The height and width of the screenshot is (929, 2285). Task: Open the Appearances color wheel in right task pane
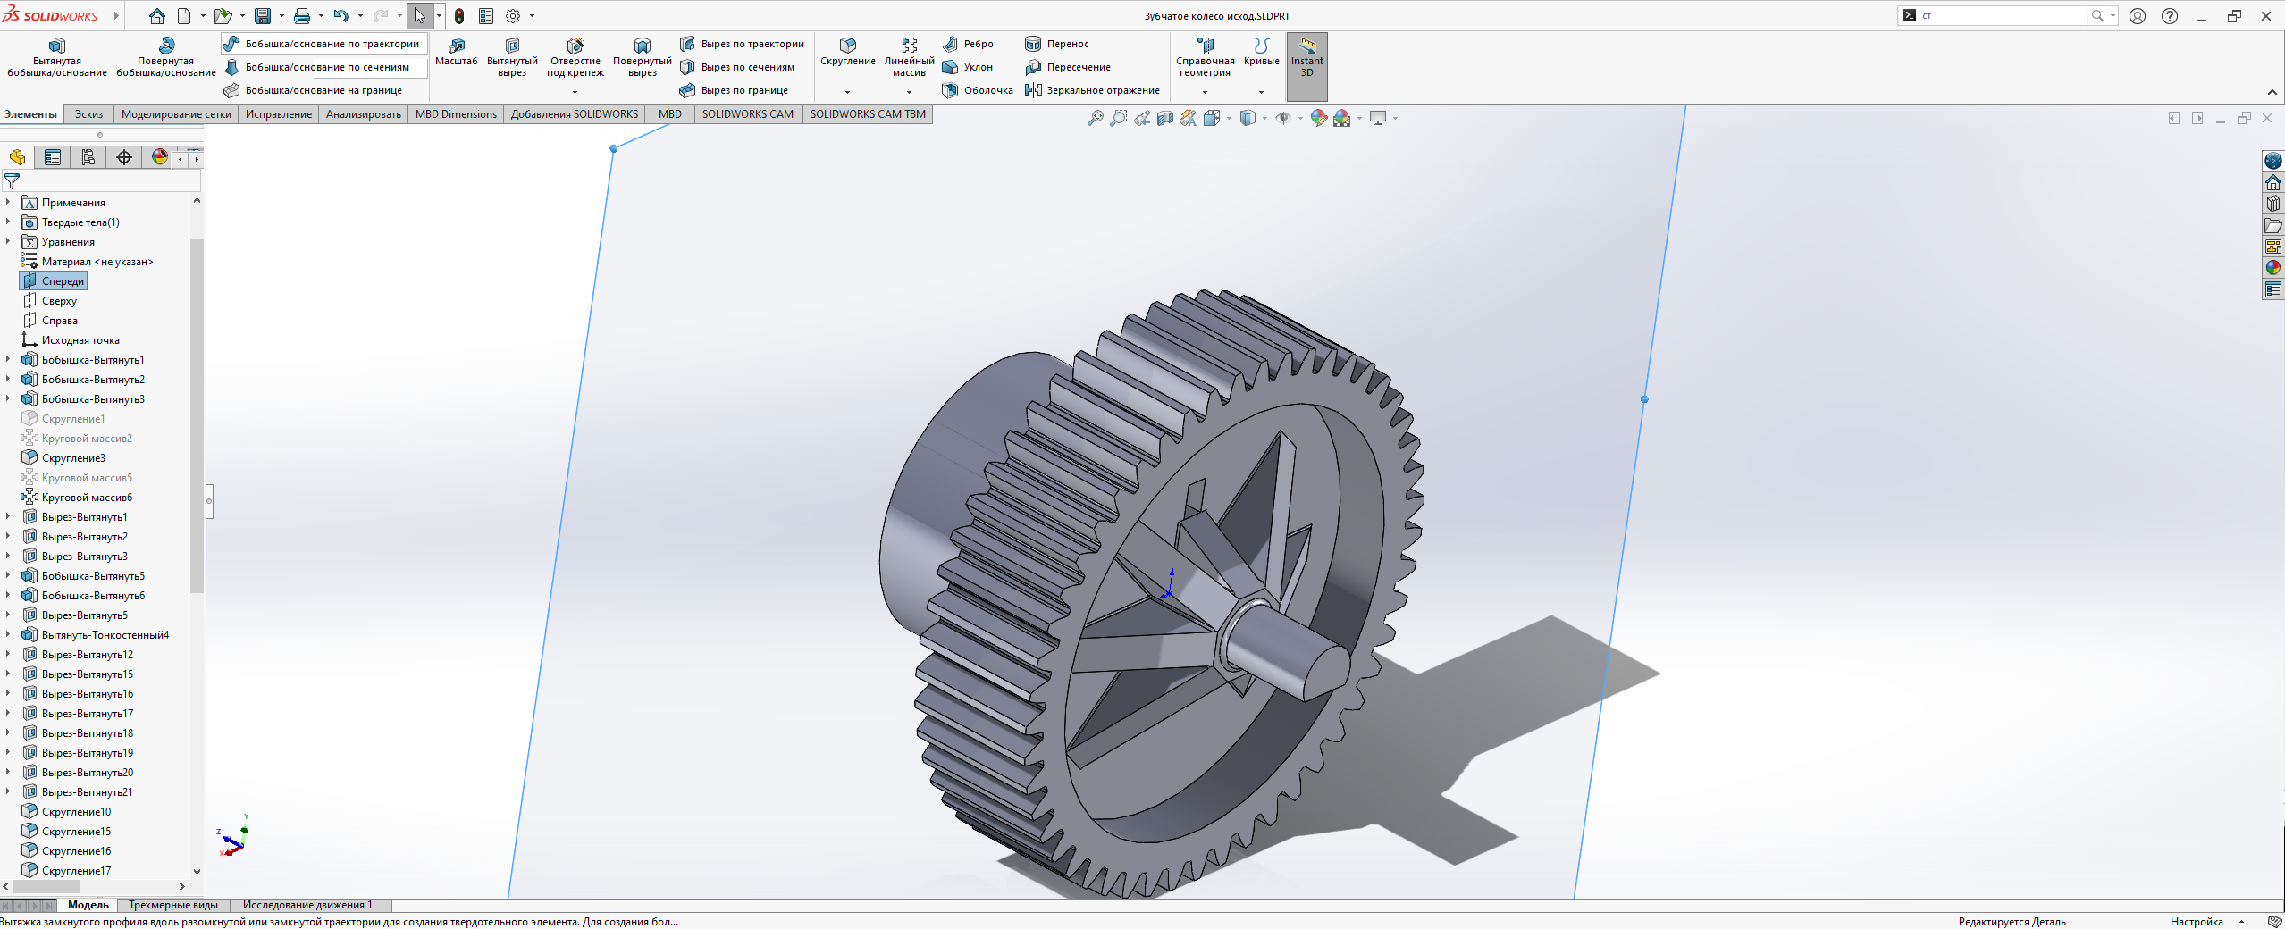[x=2273, y=267]
